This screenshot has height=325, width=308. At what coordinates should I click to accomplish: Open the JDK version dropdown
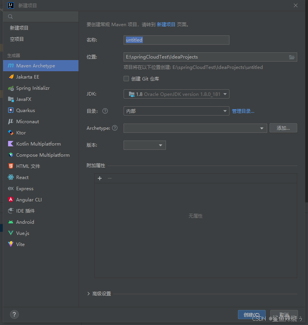(x=176, y=94)
